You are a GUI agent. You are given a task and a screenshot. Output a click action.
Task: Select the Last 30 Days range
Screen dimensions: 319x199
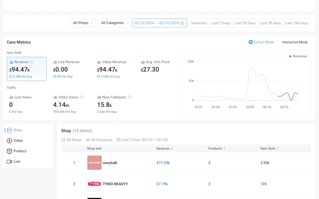point(245,23)
